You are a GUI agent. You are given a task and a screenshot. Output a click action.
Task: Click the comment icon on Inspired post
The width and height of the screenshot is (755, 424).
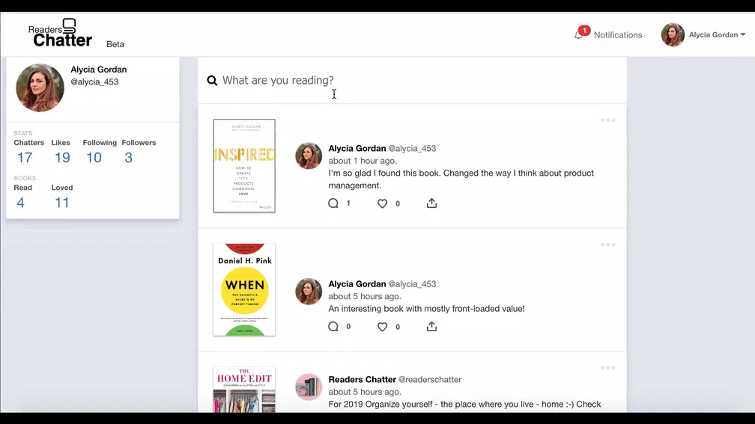coord(333,203)
